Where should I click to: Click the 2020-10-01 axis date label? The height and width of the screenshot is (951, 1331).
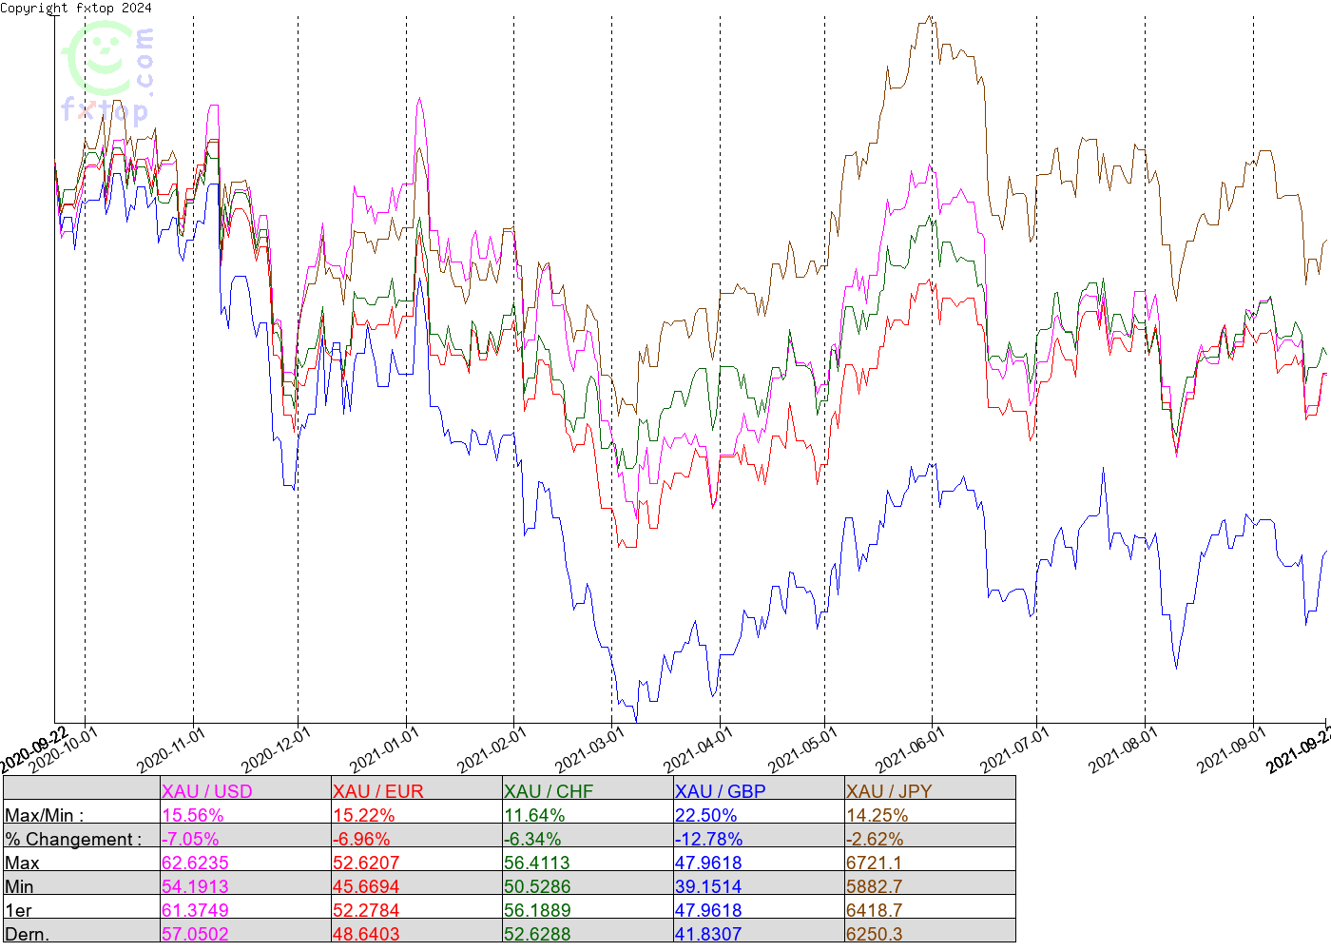[64, 750]
